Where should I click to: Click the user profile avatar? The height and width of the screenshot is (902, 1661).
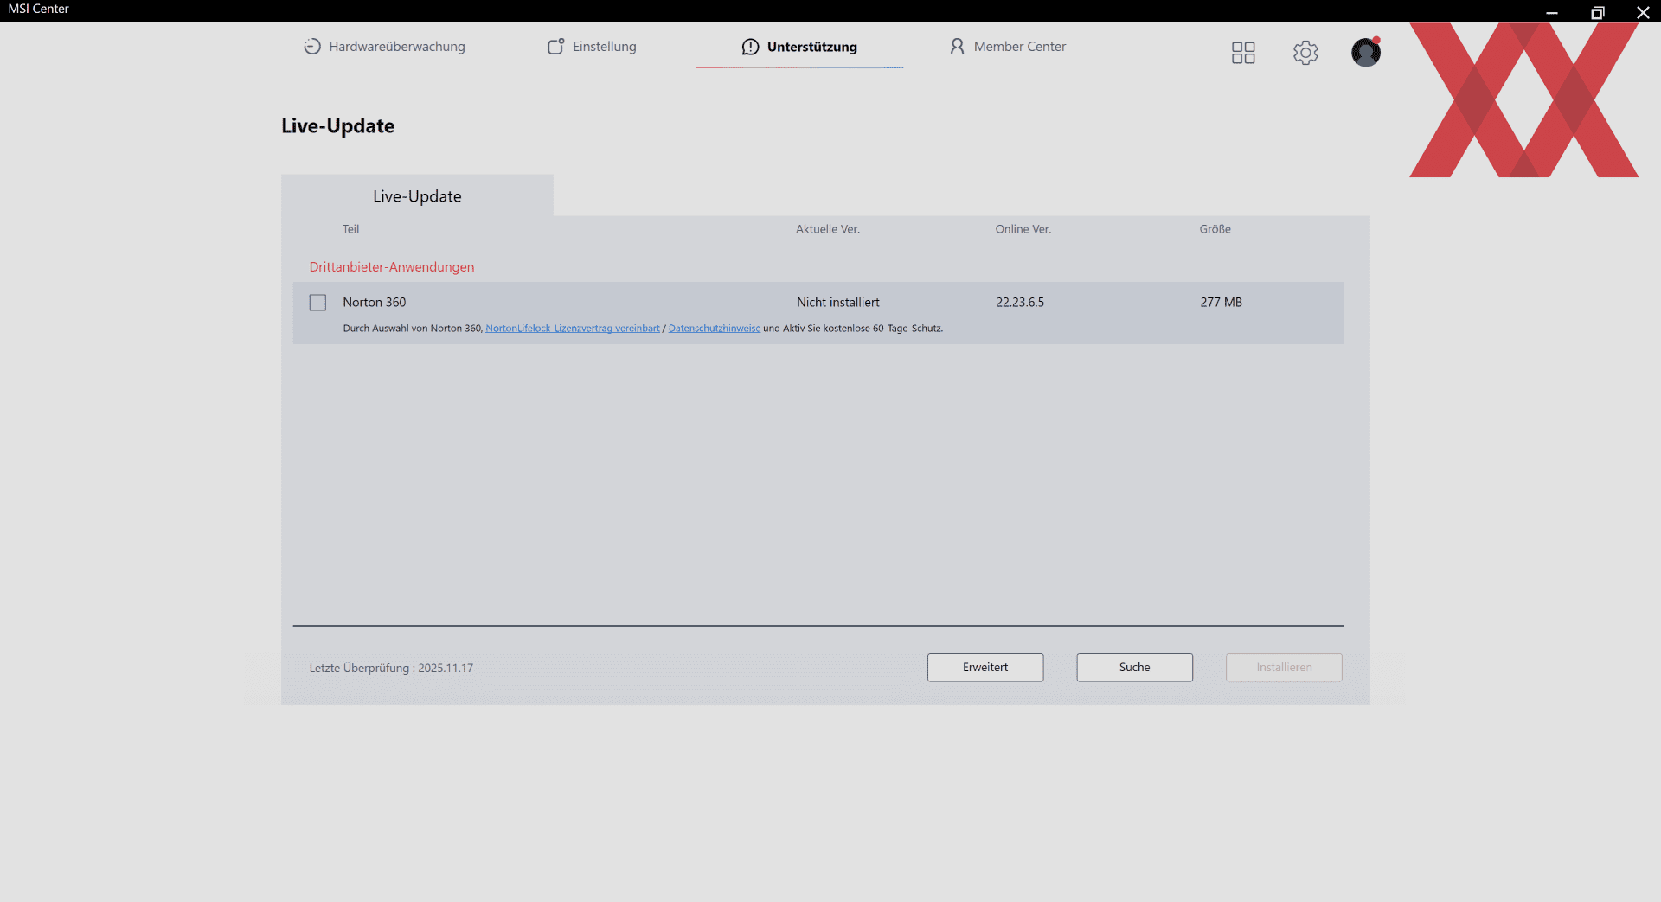pos(1366,52)
